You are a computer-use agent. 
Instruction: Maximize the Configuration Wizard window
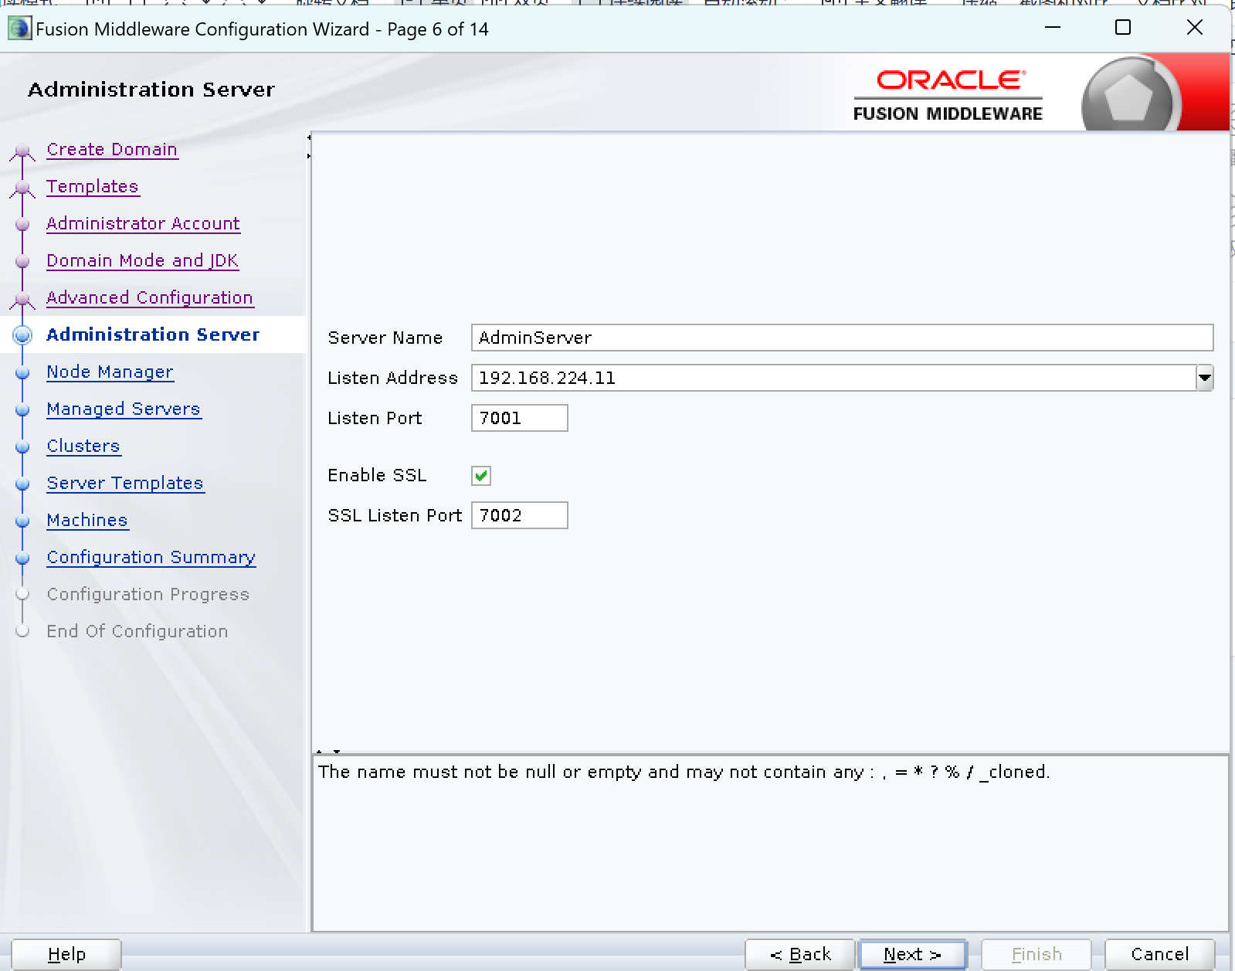tap(1123, 28)
